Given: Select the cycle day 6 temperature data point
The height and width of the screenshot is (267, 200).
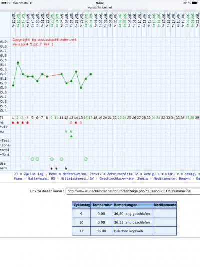Looking at the screenshot, I should tap(37, 81).
